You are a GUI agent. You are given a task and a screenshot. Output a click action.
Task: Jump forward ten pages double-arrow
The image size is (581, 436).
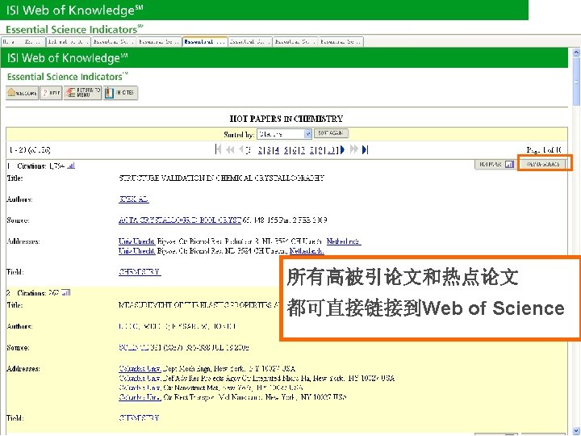pos(354,149)
